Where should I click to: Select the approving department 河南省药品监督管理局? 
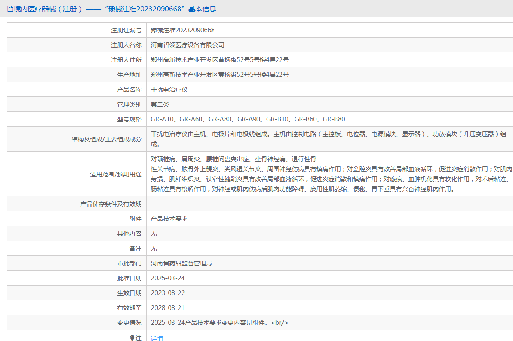click(x=181, y=263)
